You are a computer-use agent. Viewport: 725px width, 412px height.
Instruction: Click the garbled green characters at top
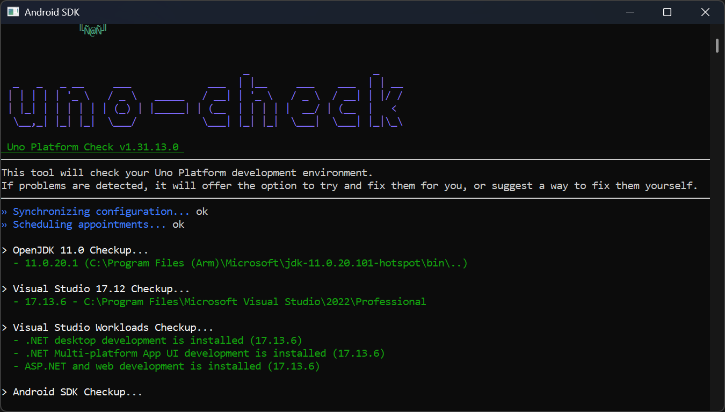click(93, 31)
